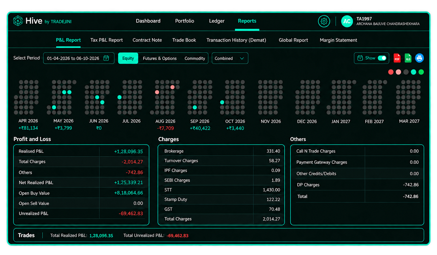This screenshot has width=437, height=255.
Task: Go to Global Report
Action: (293, 40)
